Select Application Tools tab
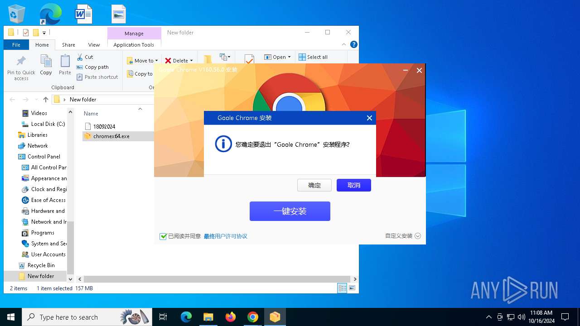Screen dimensions: 580x326 click(x=134, y=45)
